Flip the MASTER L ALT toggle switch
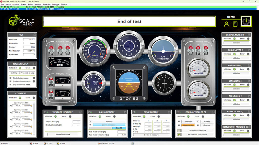Image resolution: width=259 pixels, height=145 pixels. (x=60, y=51)
